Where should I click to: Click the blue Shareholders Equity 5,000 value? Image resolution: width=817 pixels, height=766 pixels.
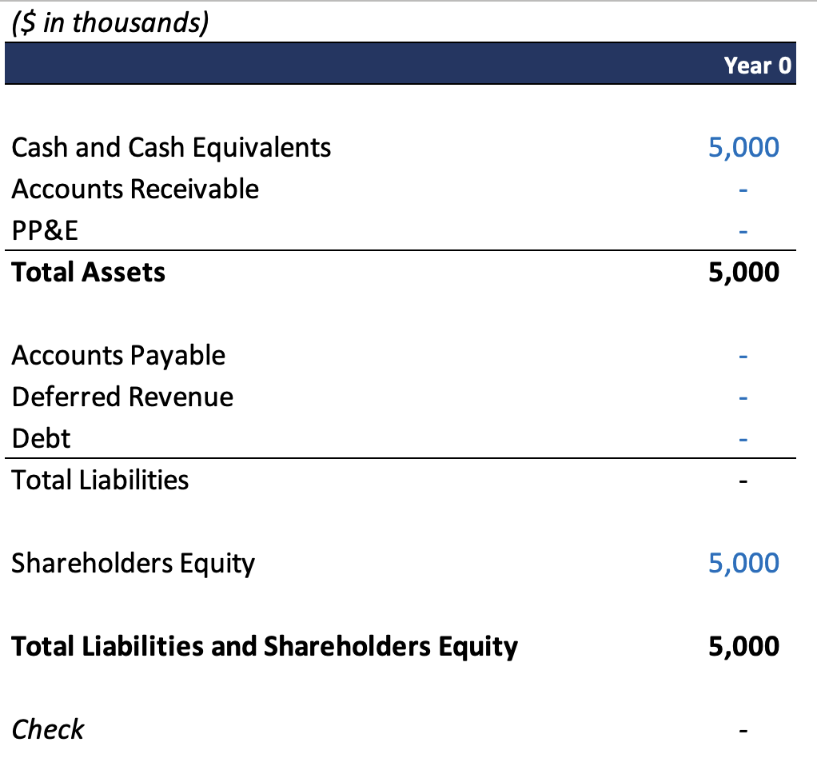(x=743, y=563)
